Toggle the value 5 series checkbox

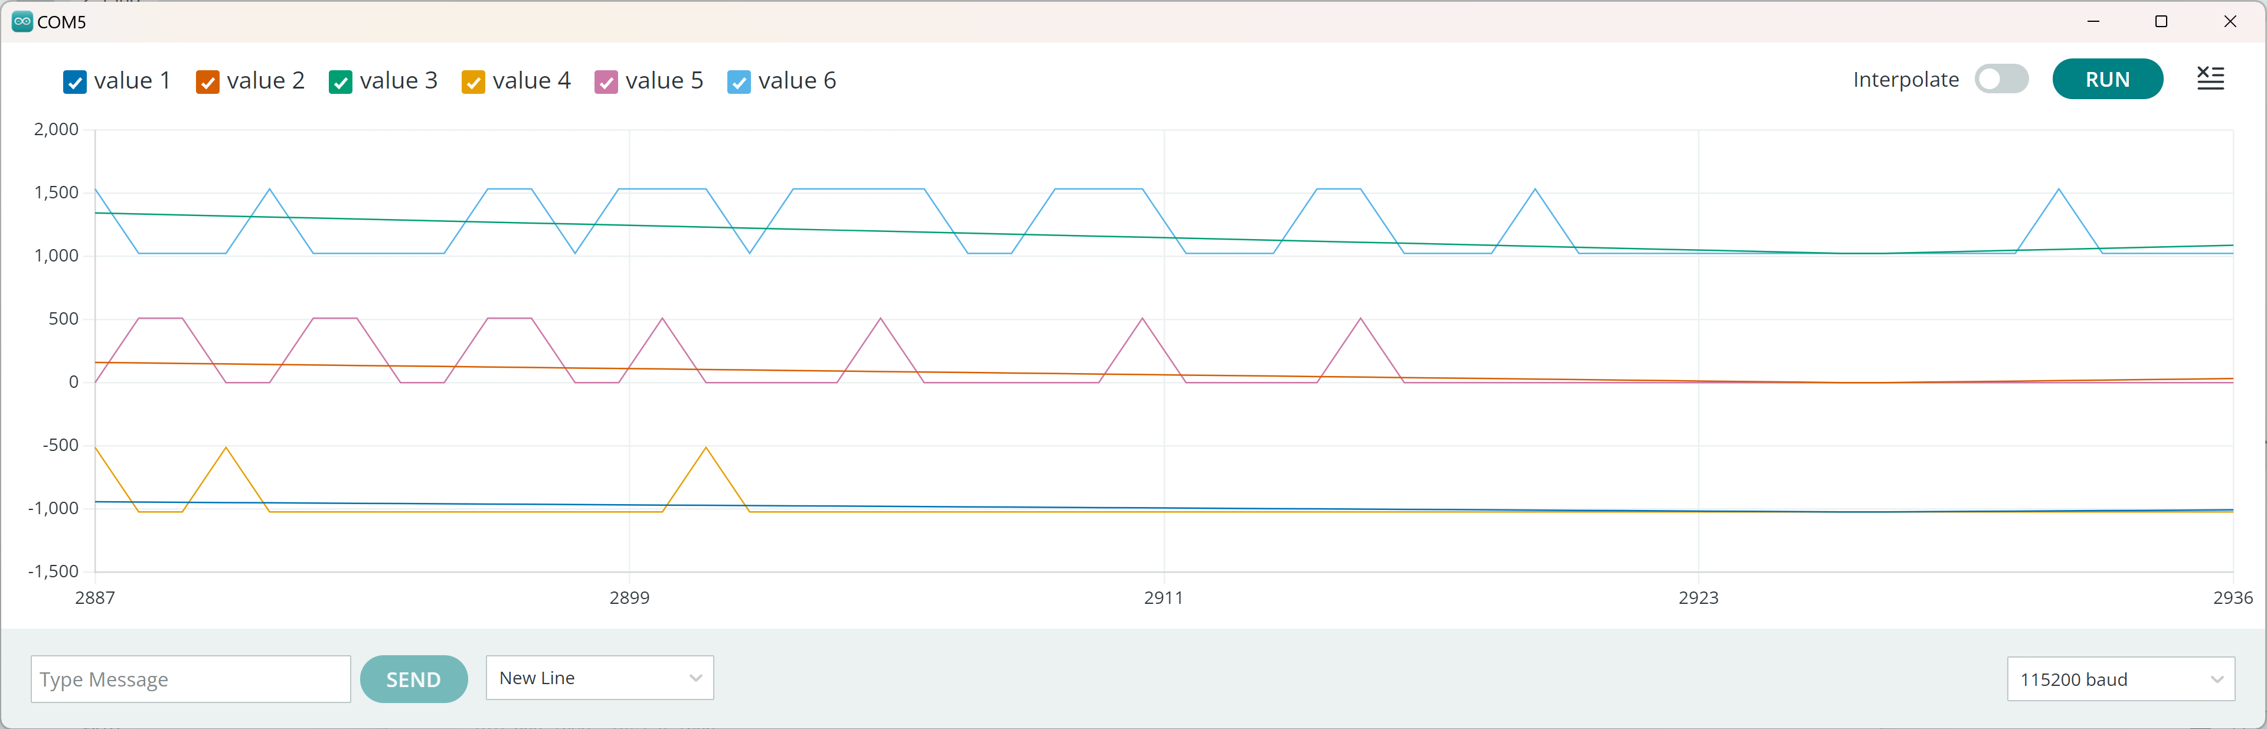coord(606,82)
